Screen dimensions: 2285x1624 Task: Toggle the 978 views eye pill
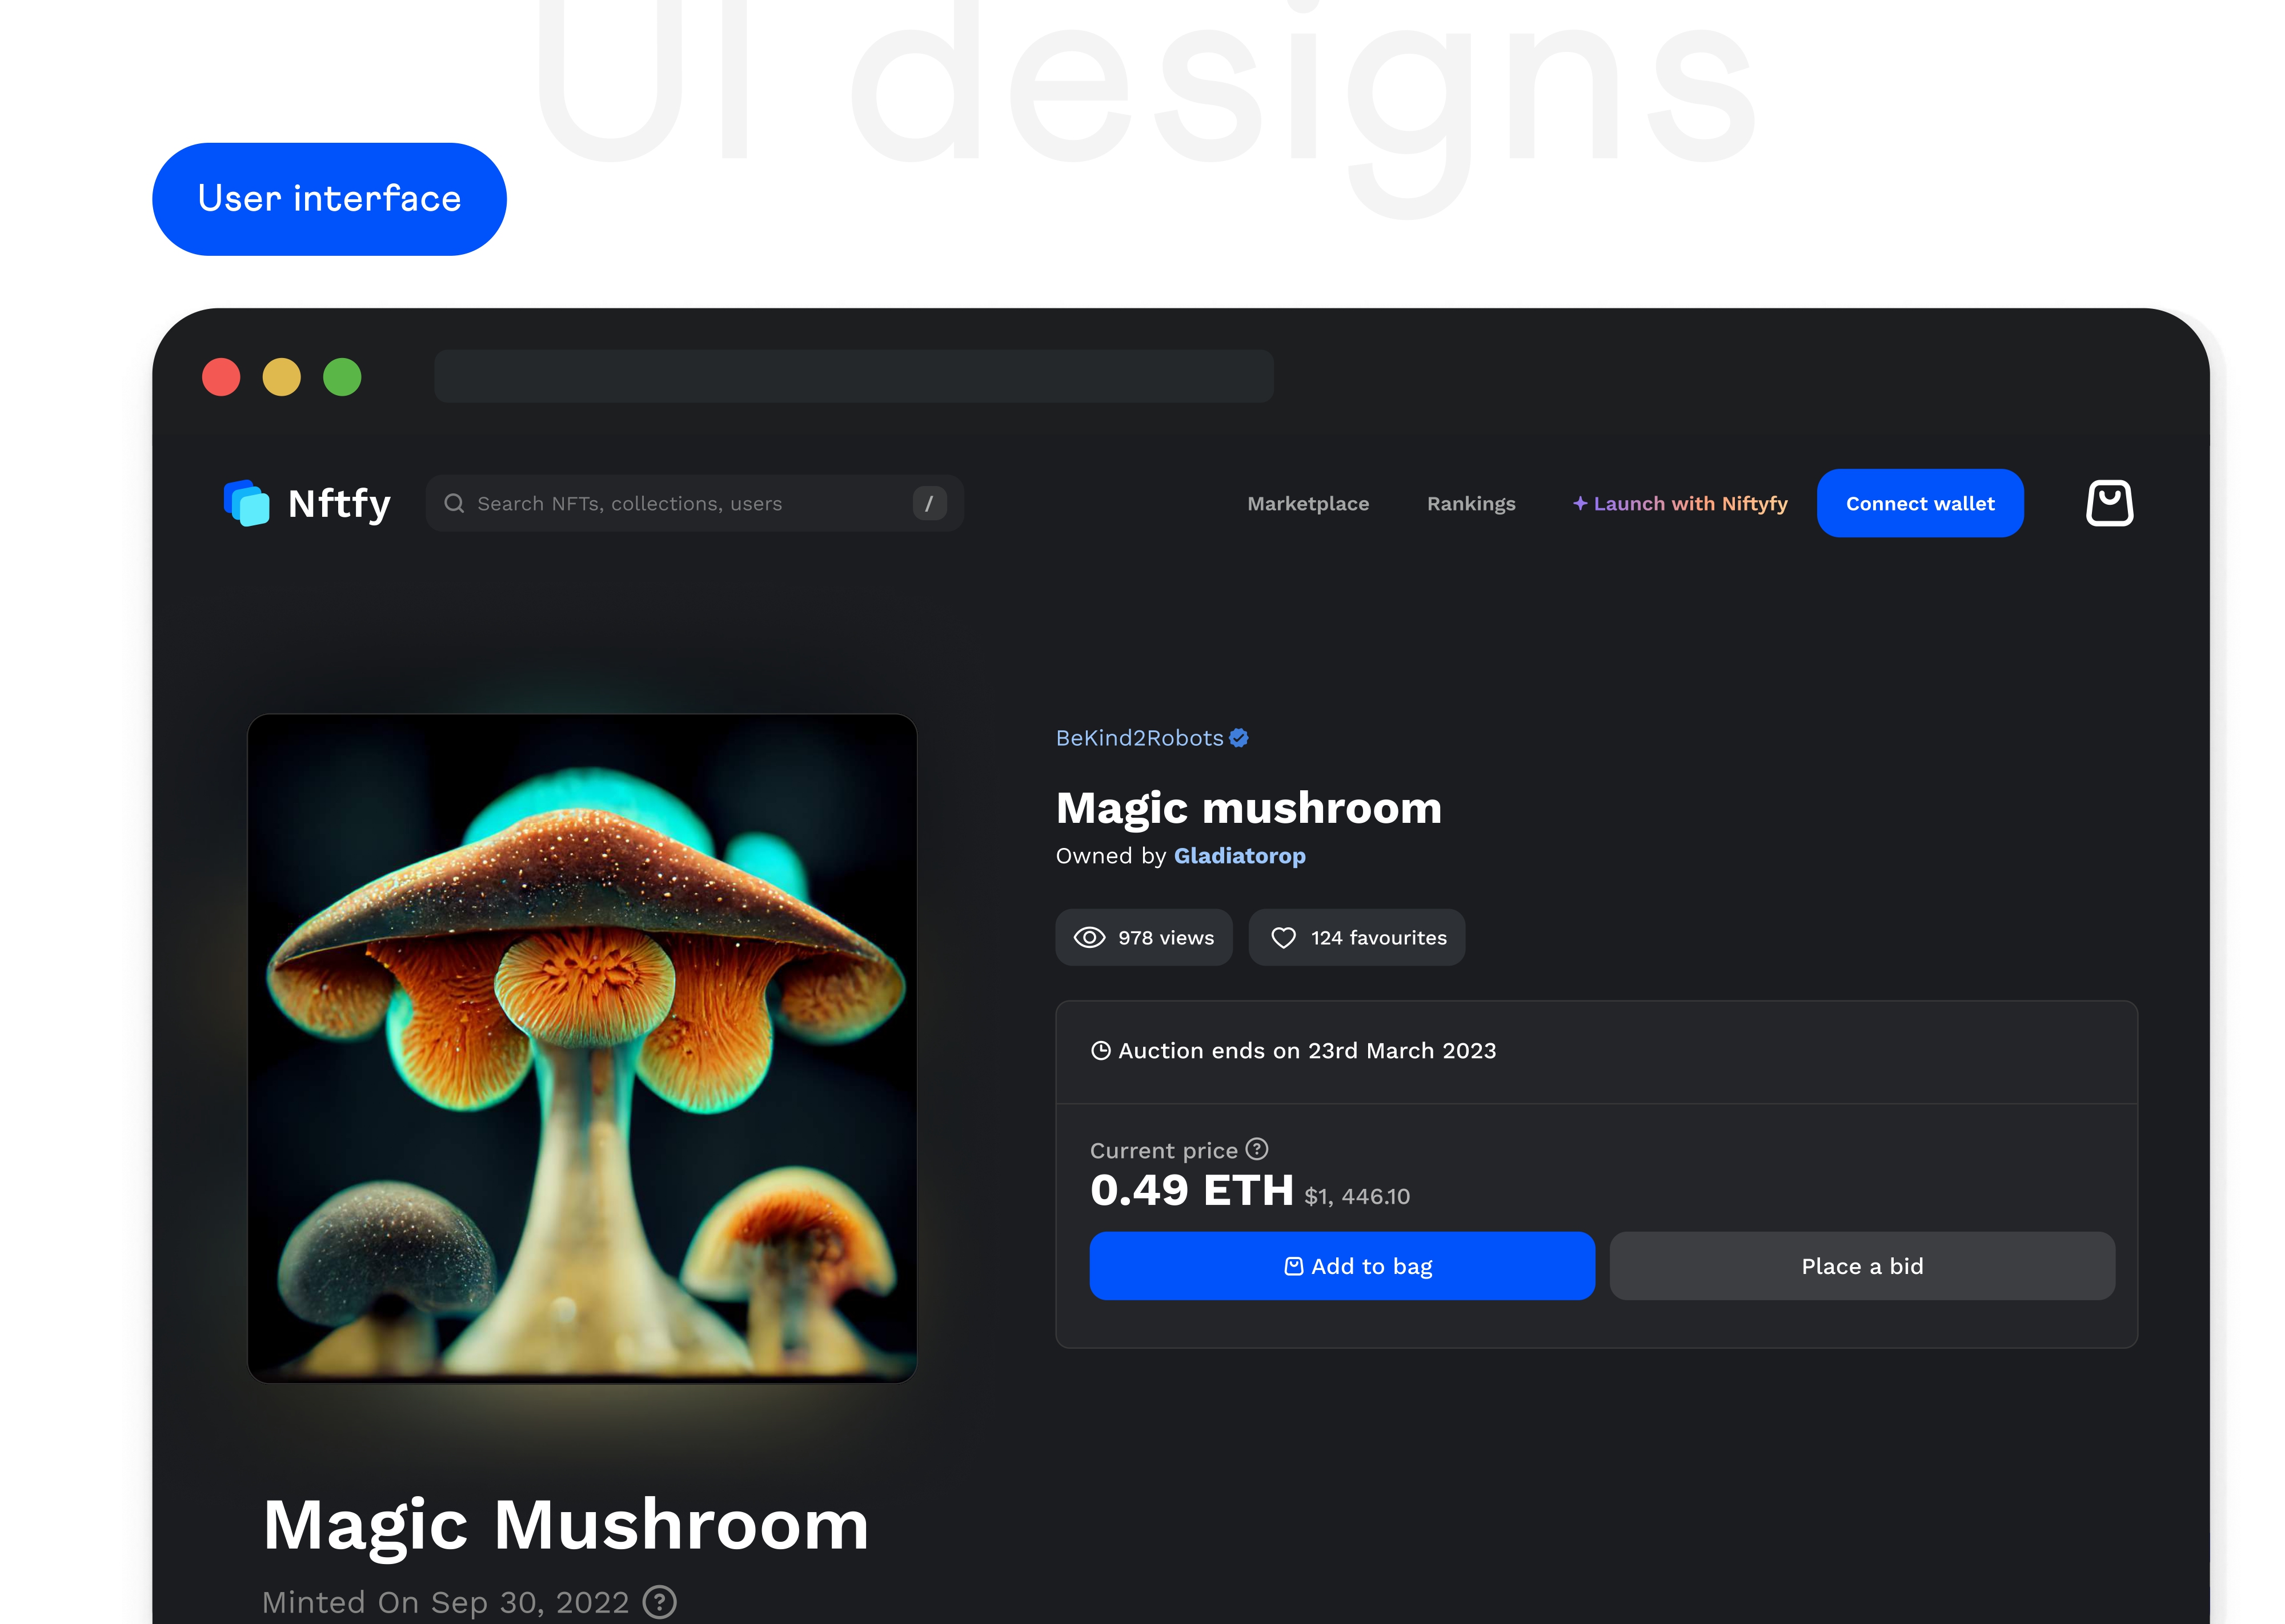pos(1144,937)
